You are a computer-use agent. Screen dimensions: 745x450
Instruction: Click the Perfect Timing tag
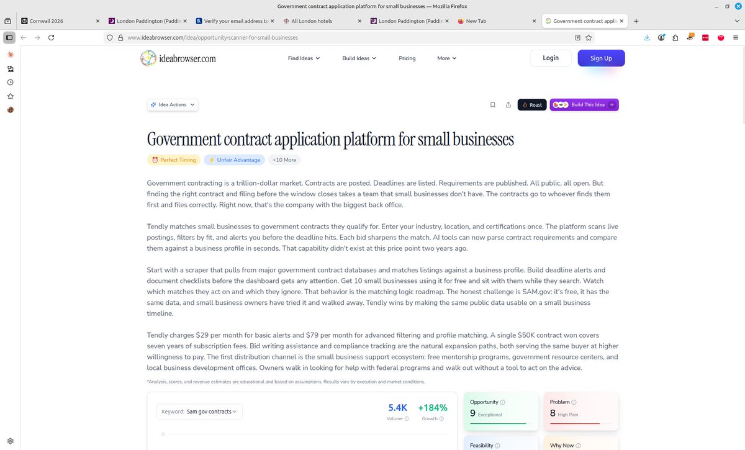coord(173,160)
